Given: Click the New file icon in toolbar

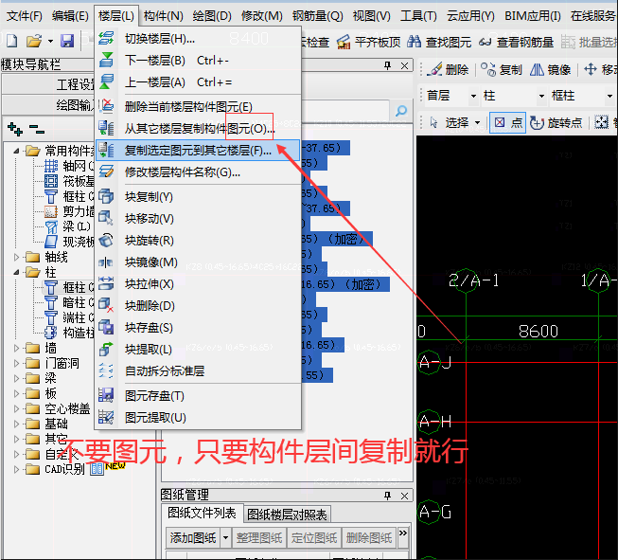Looking at the screenshot, I should click(11, 41).
